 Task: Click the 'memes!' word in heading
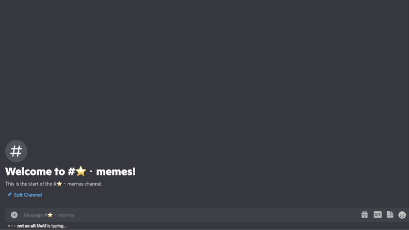tap(116, 171)
